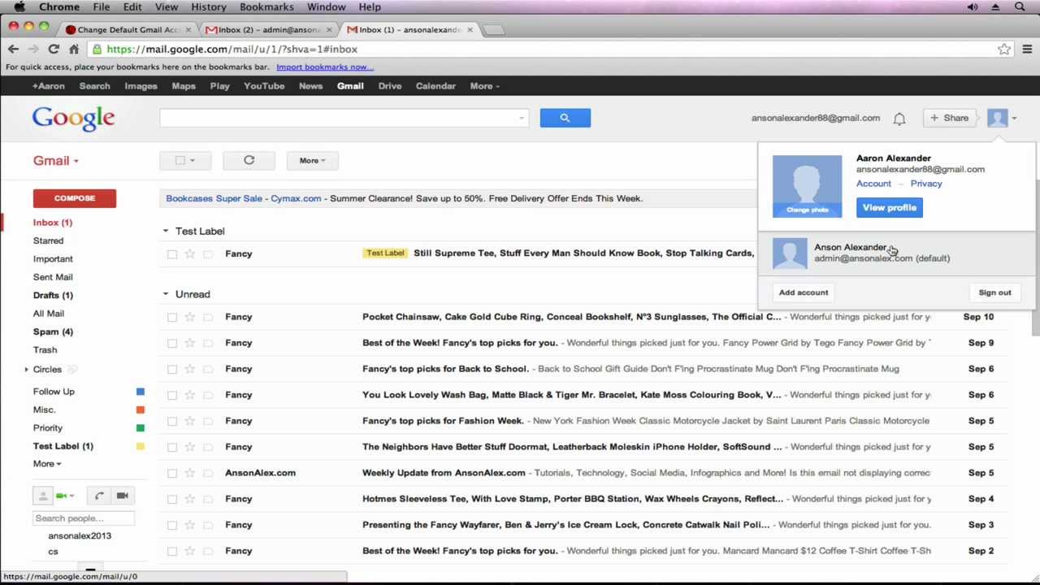Click the Sign out button
Image resolution: width=1040 pixels, height=585 pixels.
point(994,292)
